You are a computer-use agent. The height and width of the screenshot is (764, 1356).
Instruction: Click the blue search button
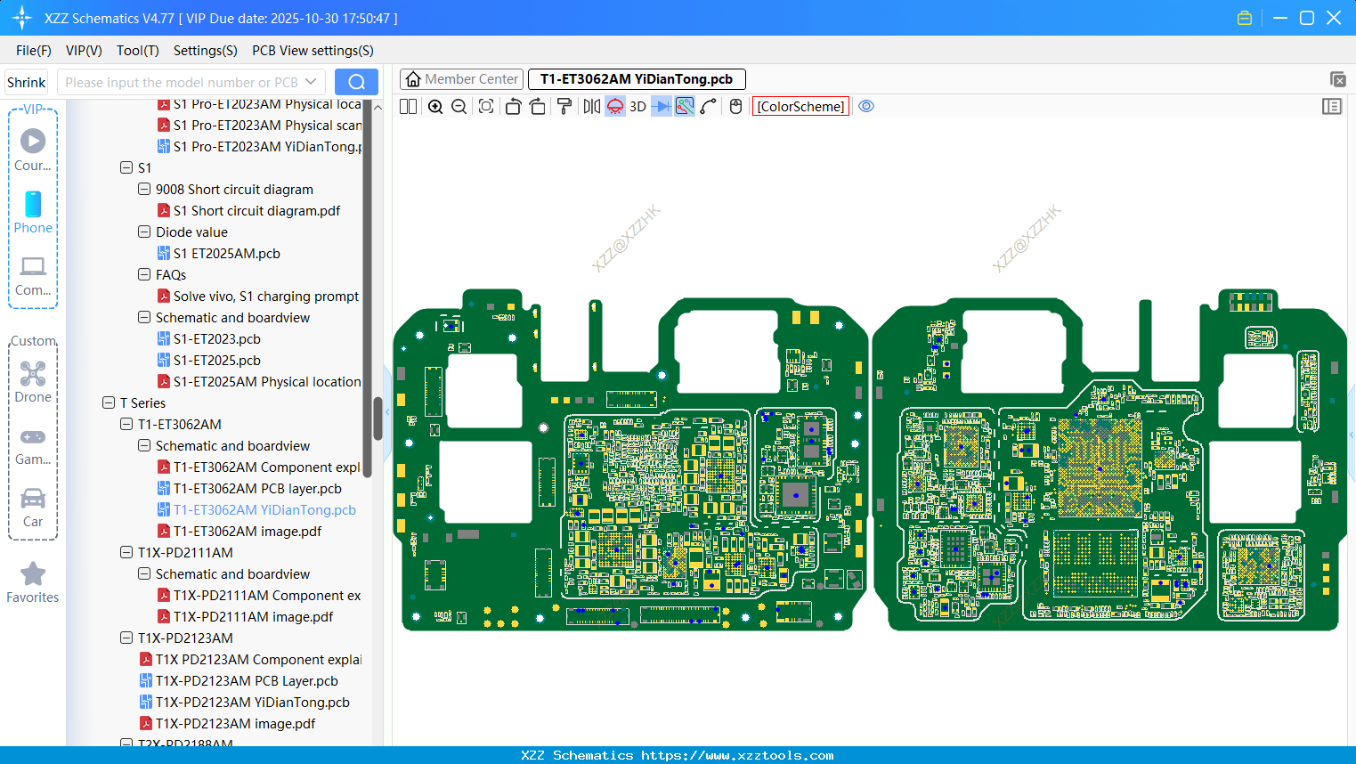coord(356,82)
